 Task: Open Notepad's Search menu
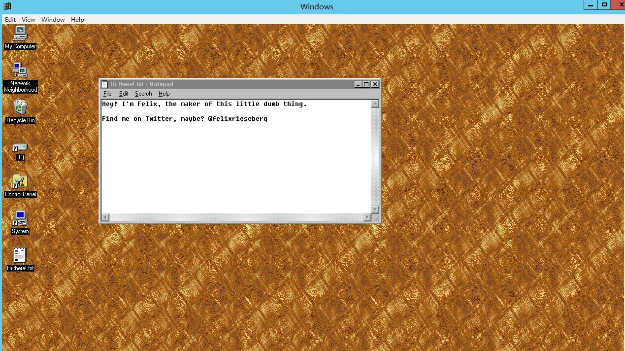tap(143, 94)
